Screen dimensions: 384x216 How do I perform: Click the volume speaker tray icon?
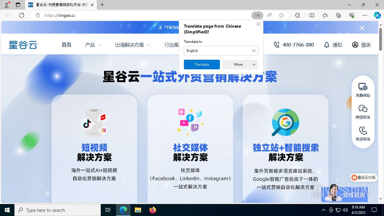(x=345, y=210)
